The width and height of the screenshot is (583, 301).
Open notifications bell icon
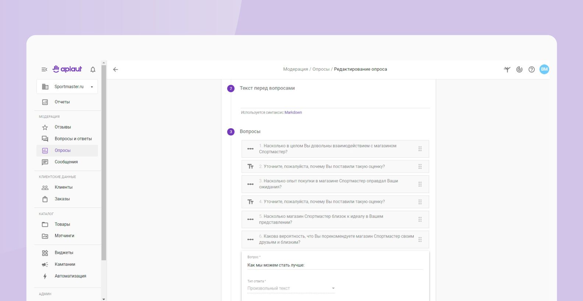[x=93, y=69]
